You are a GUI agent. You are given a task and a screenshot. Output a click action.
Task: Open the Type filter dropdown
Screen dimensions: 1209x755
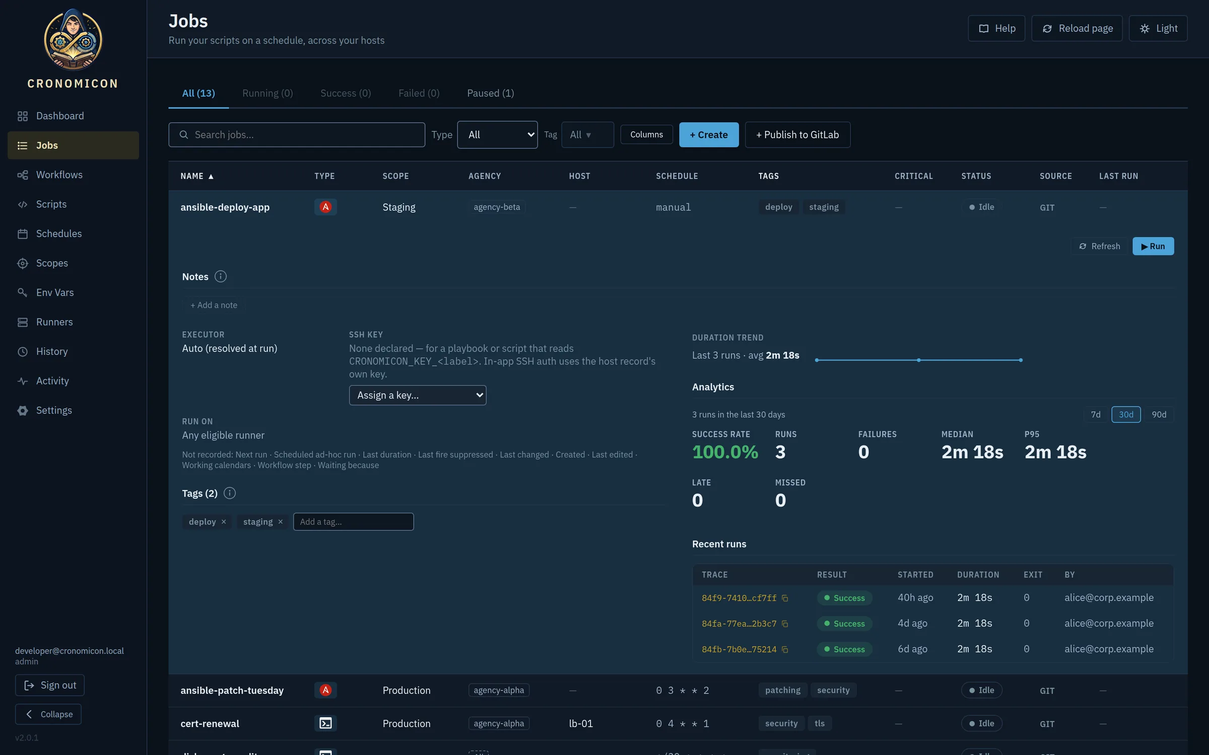pyautogui.click(x=497, y=135)
